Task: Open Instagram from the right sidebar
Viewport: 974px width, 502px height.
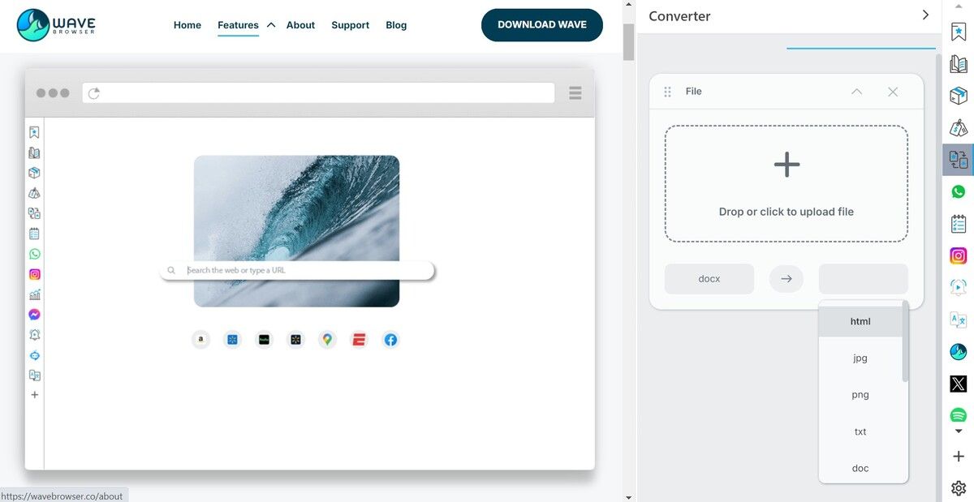Action: click(959, 256)
